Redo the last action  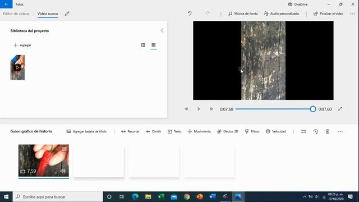pos(208,13)
